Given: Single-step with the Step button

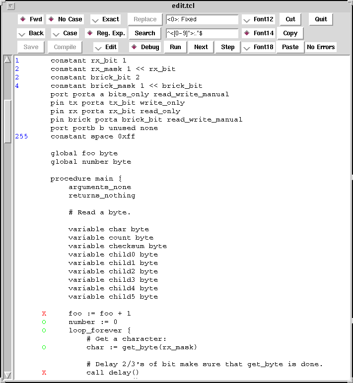Looking at the screenshot, I should [x=227, y=47].
